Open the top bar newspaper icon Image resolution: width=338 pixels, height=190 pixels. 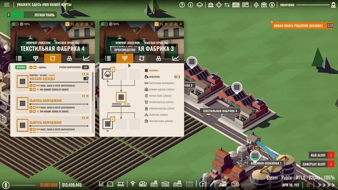click(236, 5)
